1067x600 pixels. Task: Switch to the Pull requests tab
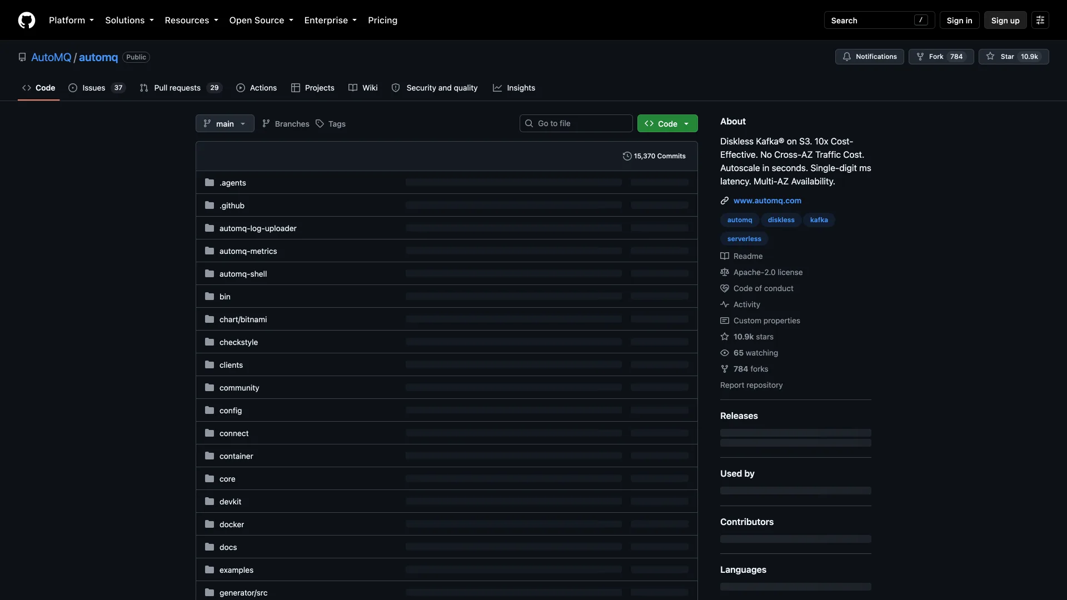(181, 88)
